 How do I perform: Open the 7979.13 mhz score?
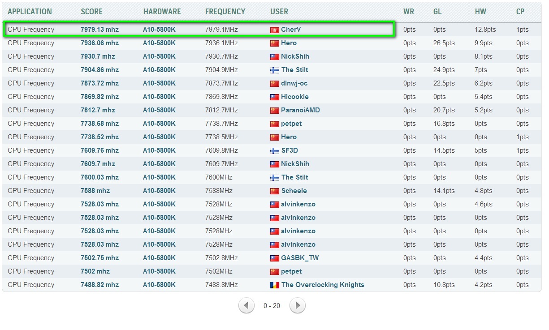pos(99,30)
